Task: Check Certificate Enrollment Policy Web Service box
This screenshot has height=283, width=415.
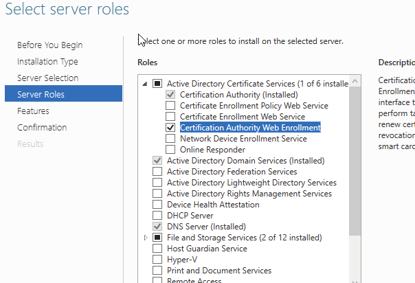Action: tap(170, 106)
